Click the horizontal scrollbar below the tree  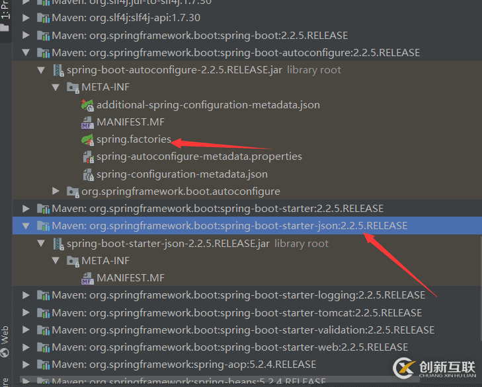click(220, 380)
